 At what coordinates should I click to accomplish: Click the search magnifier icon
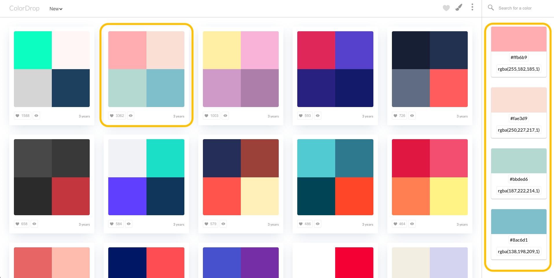pos(491,8)
